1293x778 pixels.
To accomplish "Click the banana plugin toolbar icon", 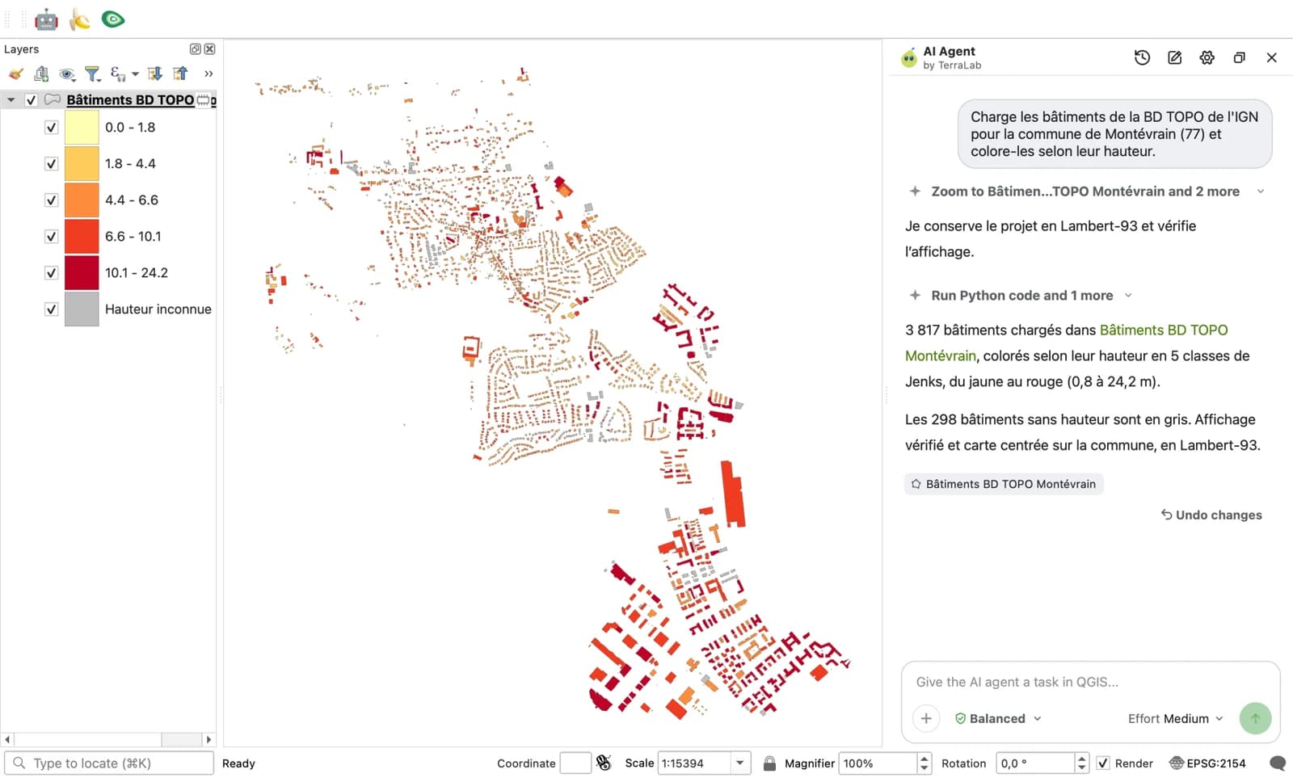I will (x=79, y=19).
